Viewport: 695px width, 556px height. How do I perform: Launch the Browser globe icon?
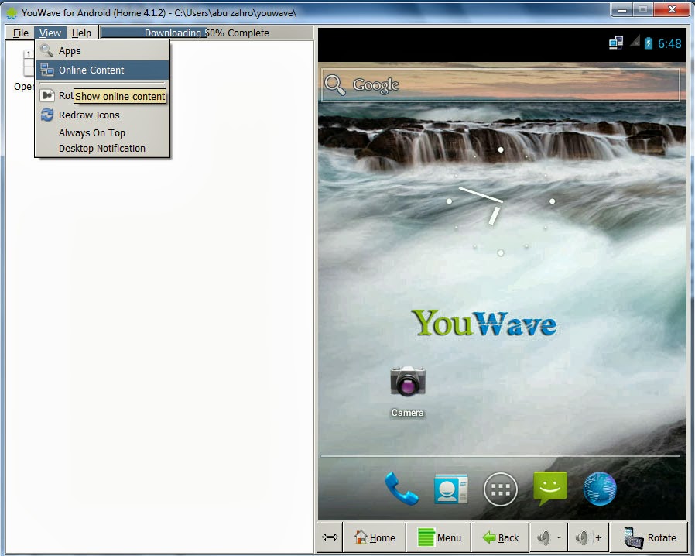click(x=600, y=489)
